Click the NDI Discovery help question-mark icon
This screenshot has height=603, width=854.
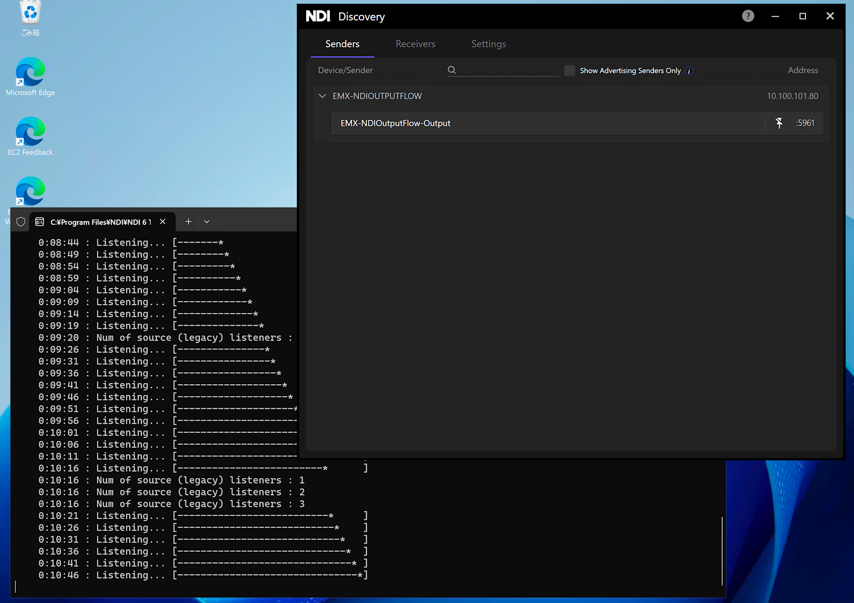click(x=748, y=16)
